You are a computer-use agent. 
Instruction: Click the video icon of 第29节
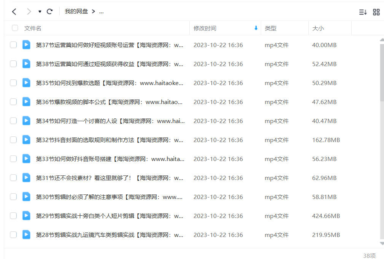pos(26,216)
